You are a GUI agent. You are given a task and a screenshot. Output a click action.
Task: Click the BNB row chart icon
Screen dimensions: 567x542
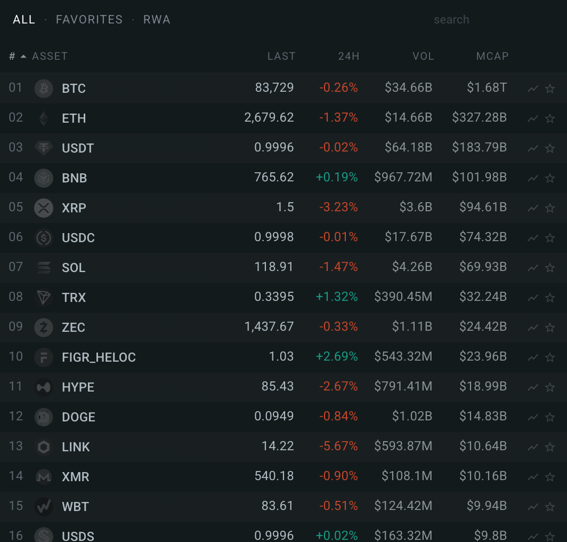pyautogui.click(x=533, y=178)
